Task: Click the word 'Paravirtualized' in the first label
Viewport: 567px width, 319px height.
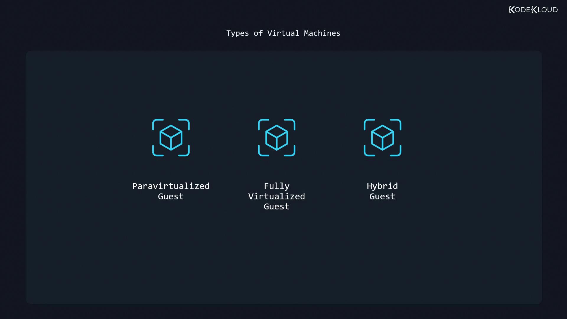Action: pyautogui.click(x=171, y=186)
